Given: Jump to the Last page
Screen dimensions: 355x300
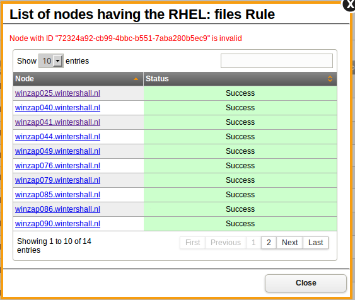Looking at the screenshot, I should click(316, 243).
